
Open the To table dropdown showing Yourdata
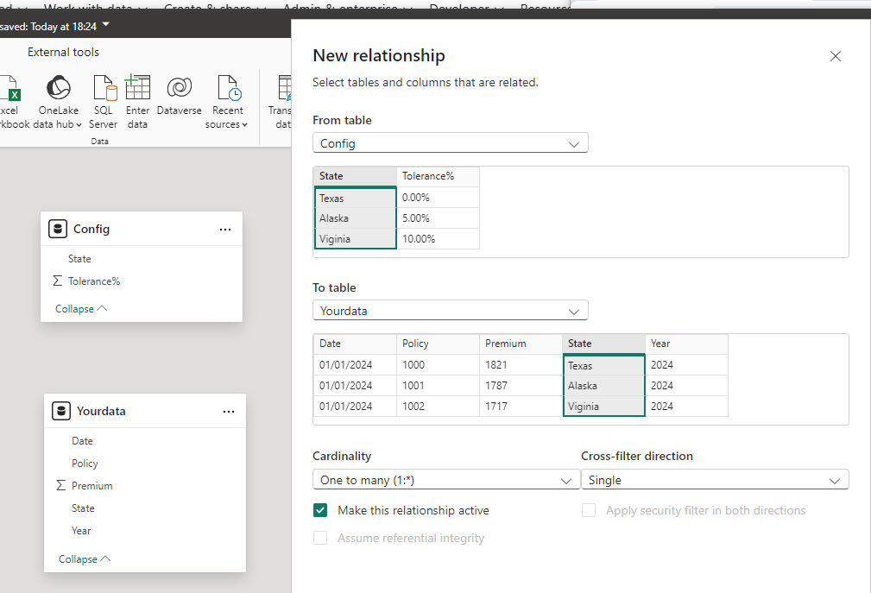tap(450, 311)
